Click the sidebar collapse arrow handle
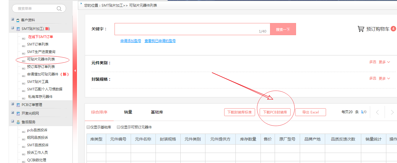 click(75, 71)
